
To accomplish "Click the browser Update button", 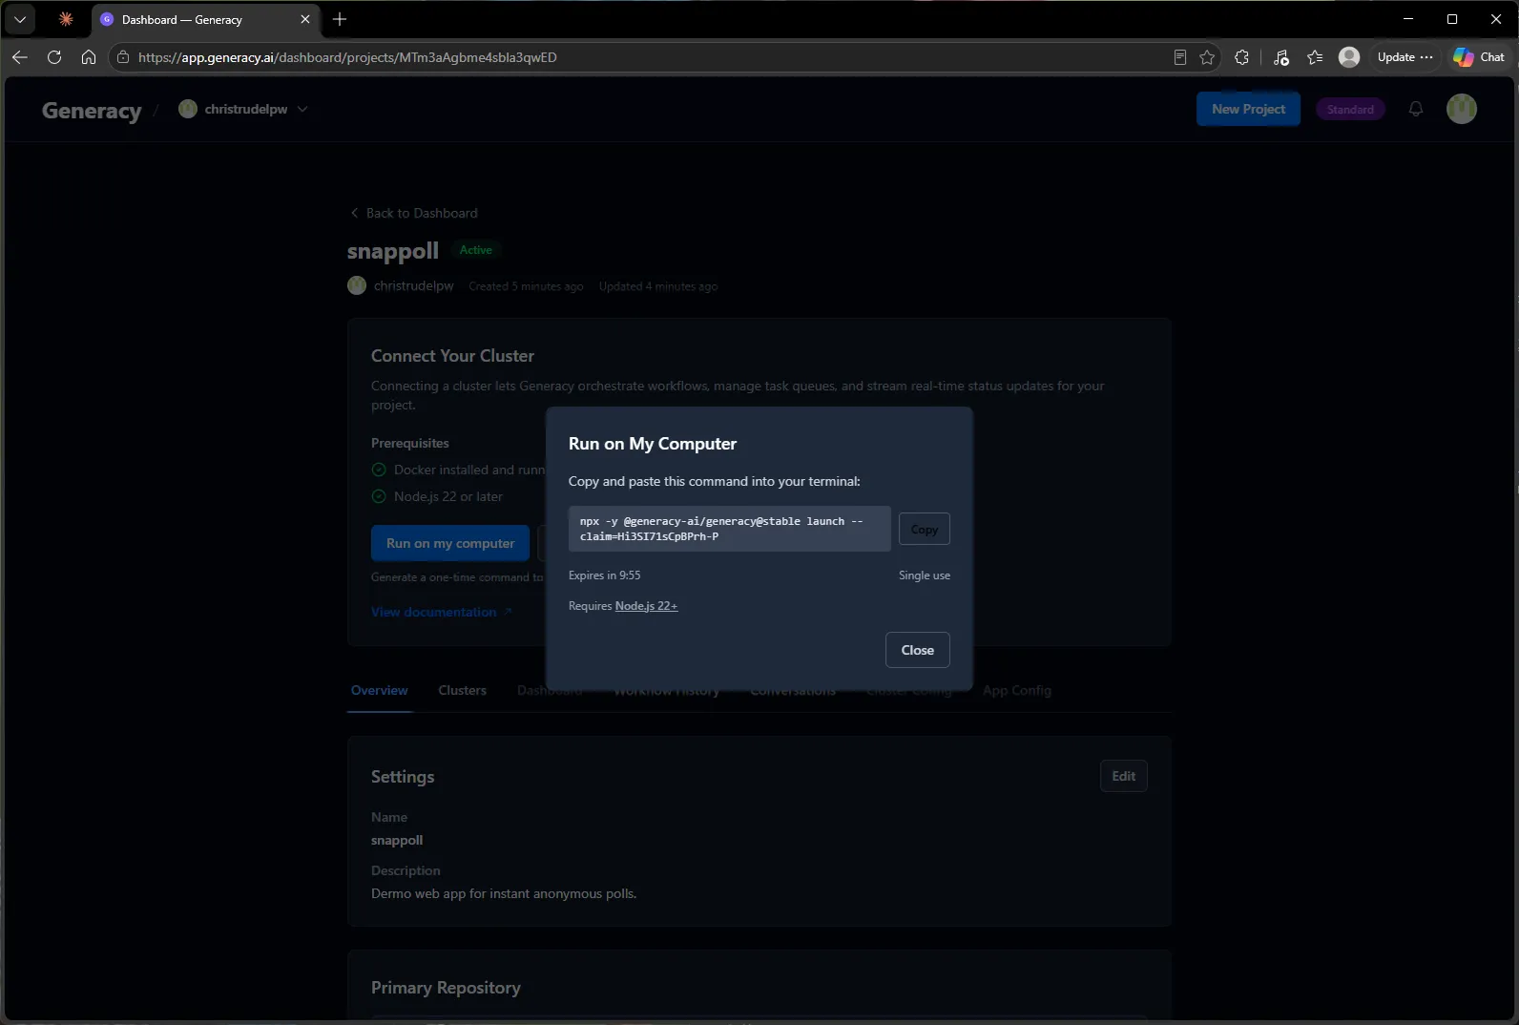I will 1405,57.
